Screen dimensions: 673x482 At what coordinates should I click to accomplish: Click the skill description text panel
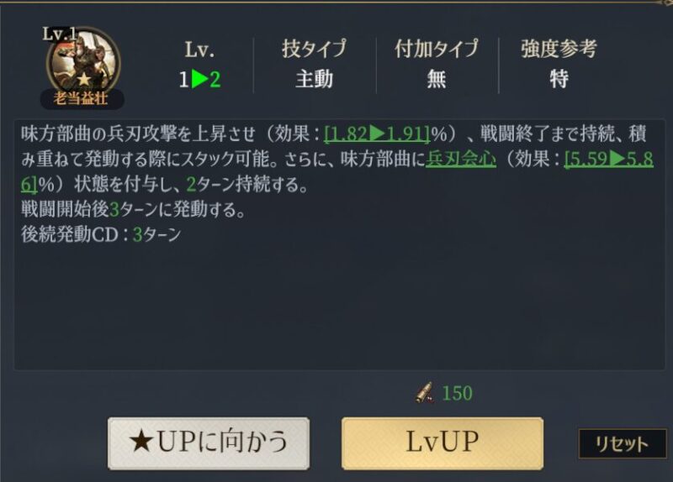coord(340,244)
